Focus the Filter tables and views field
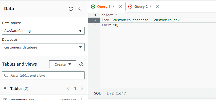The height and width of the screenshot is (100, 216). [43, 75]
